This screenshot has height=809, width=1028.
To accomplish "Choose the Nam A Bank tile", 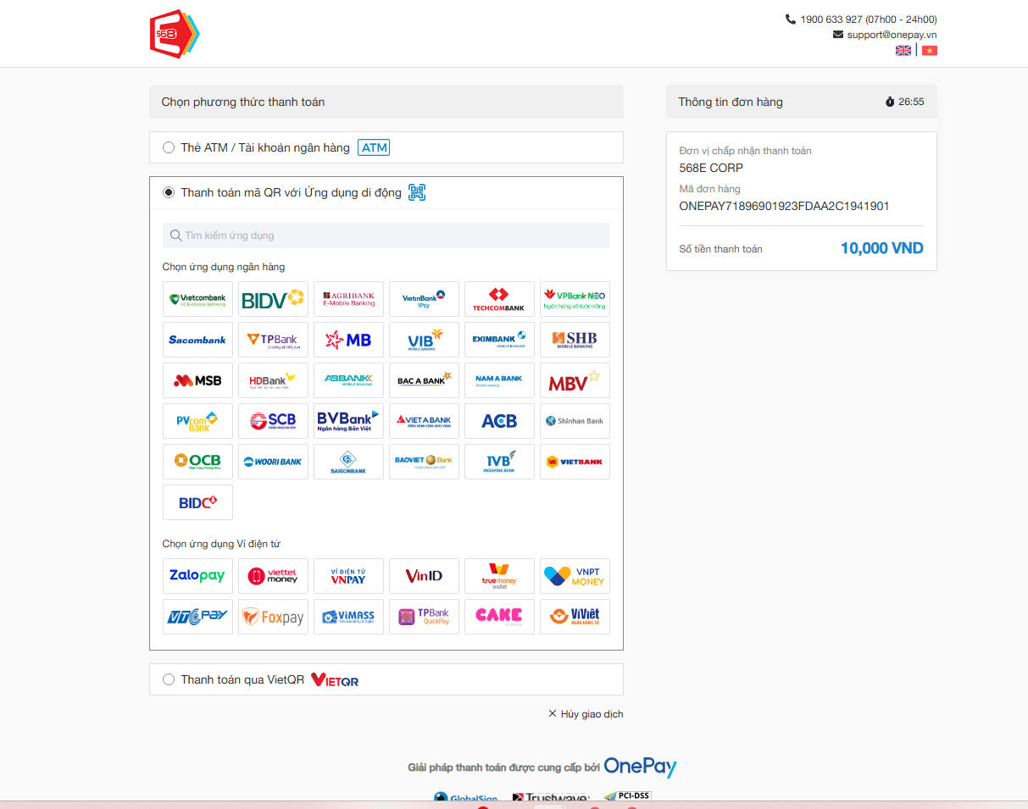I will 499,380.
